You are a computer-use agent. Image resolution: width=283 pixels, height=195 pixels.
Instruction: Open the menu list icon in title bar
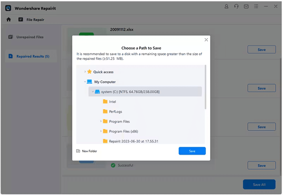[256, 6]
